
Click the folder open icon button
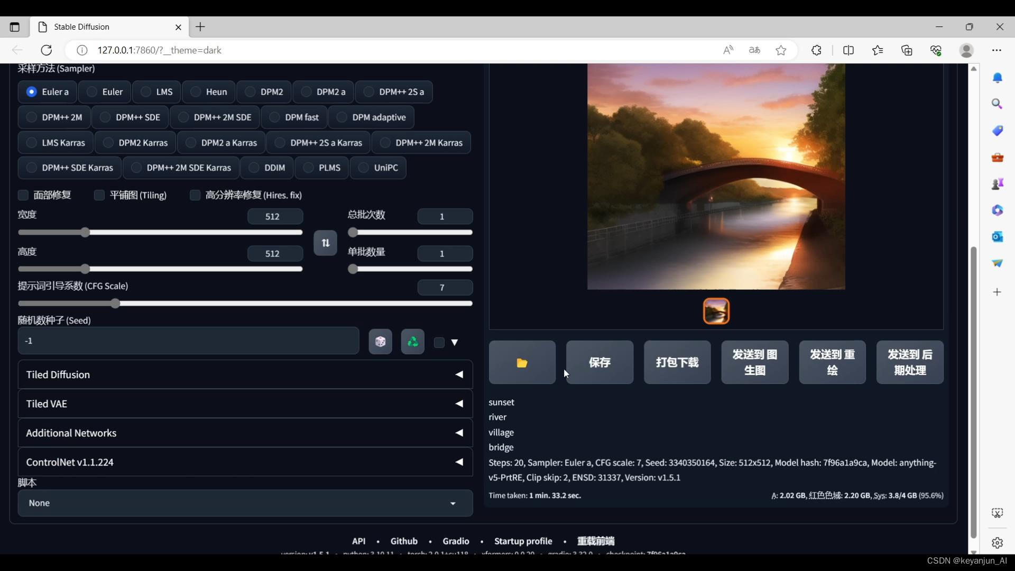click(x=522, y=362)
